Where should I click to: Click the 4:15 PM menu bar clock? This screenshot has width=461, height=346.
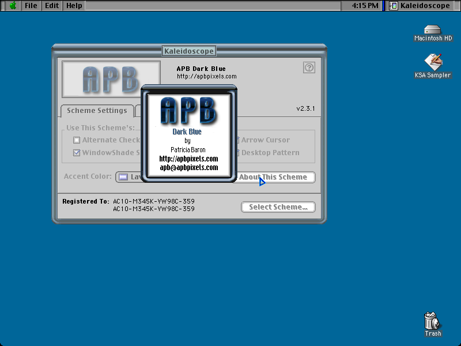tap(365, 6)
